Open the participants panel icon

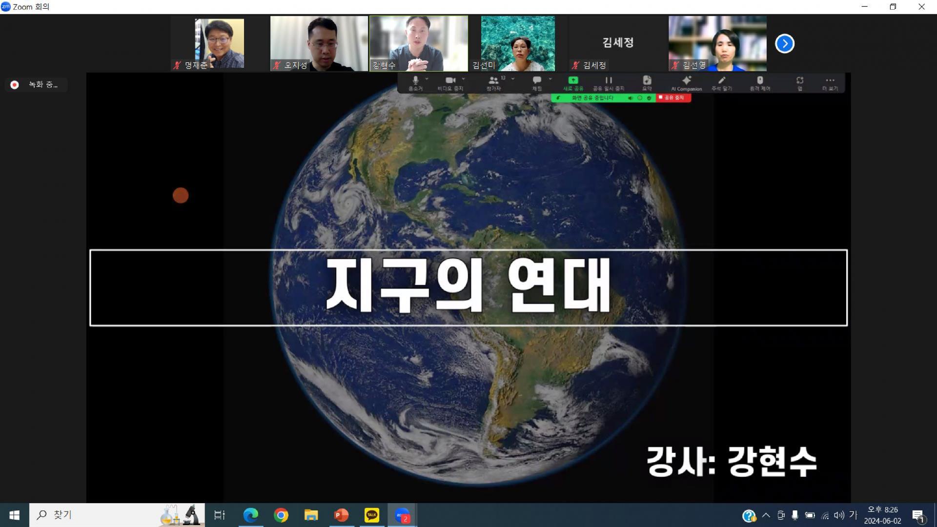[x=493, y=81]
